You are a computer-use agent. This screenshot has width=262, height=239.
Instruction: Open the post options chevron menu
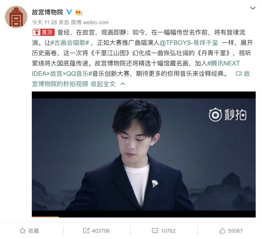point(253,8)
